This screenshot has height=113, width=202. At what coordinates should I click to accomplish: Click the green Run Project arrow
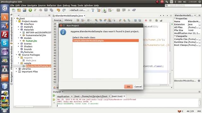tap(104, 10)
